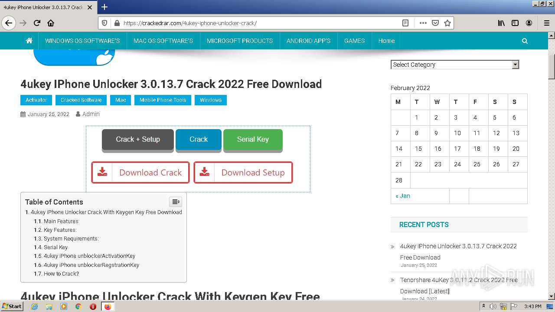
Task: Click the Home menu item
Action: click(x=386, y=41)
